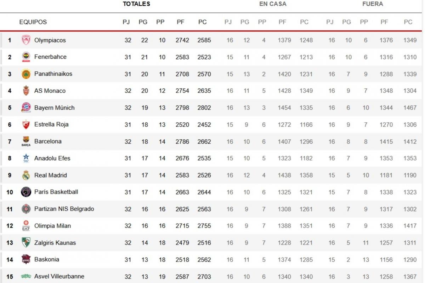Open the Zalgiris Kaunas team link
This screenshot has width=425, height=283.
(55, 243)
